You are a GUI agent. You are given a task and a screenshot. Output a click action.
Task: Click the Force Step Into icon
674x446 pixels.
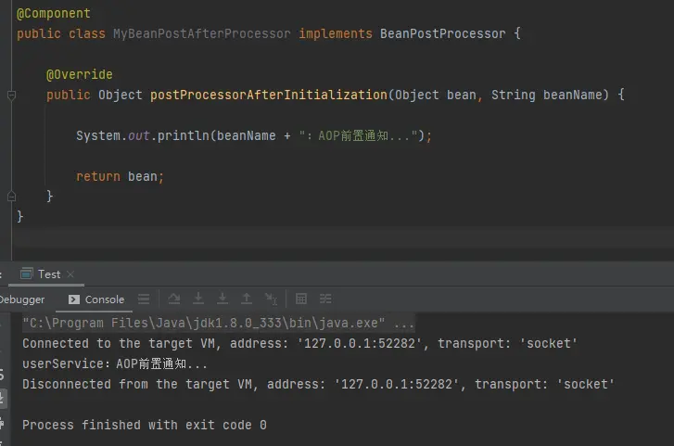pos(223,299)
